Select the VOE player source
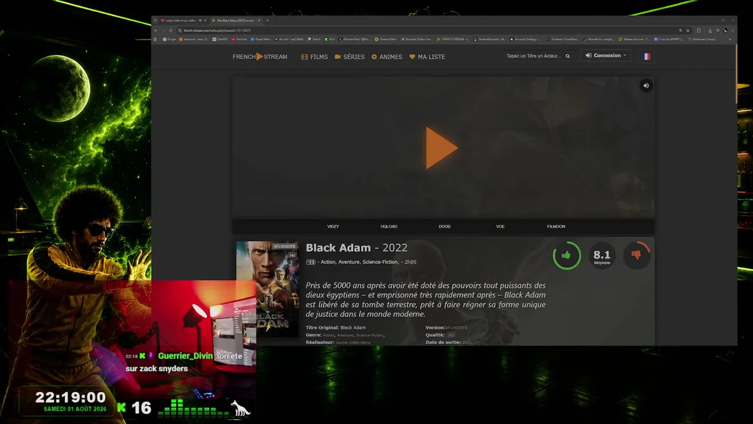Screen dimensions: 753x424 click(x=500, y=226)
